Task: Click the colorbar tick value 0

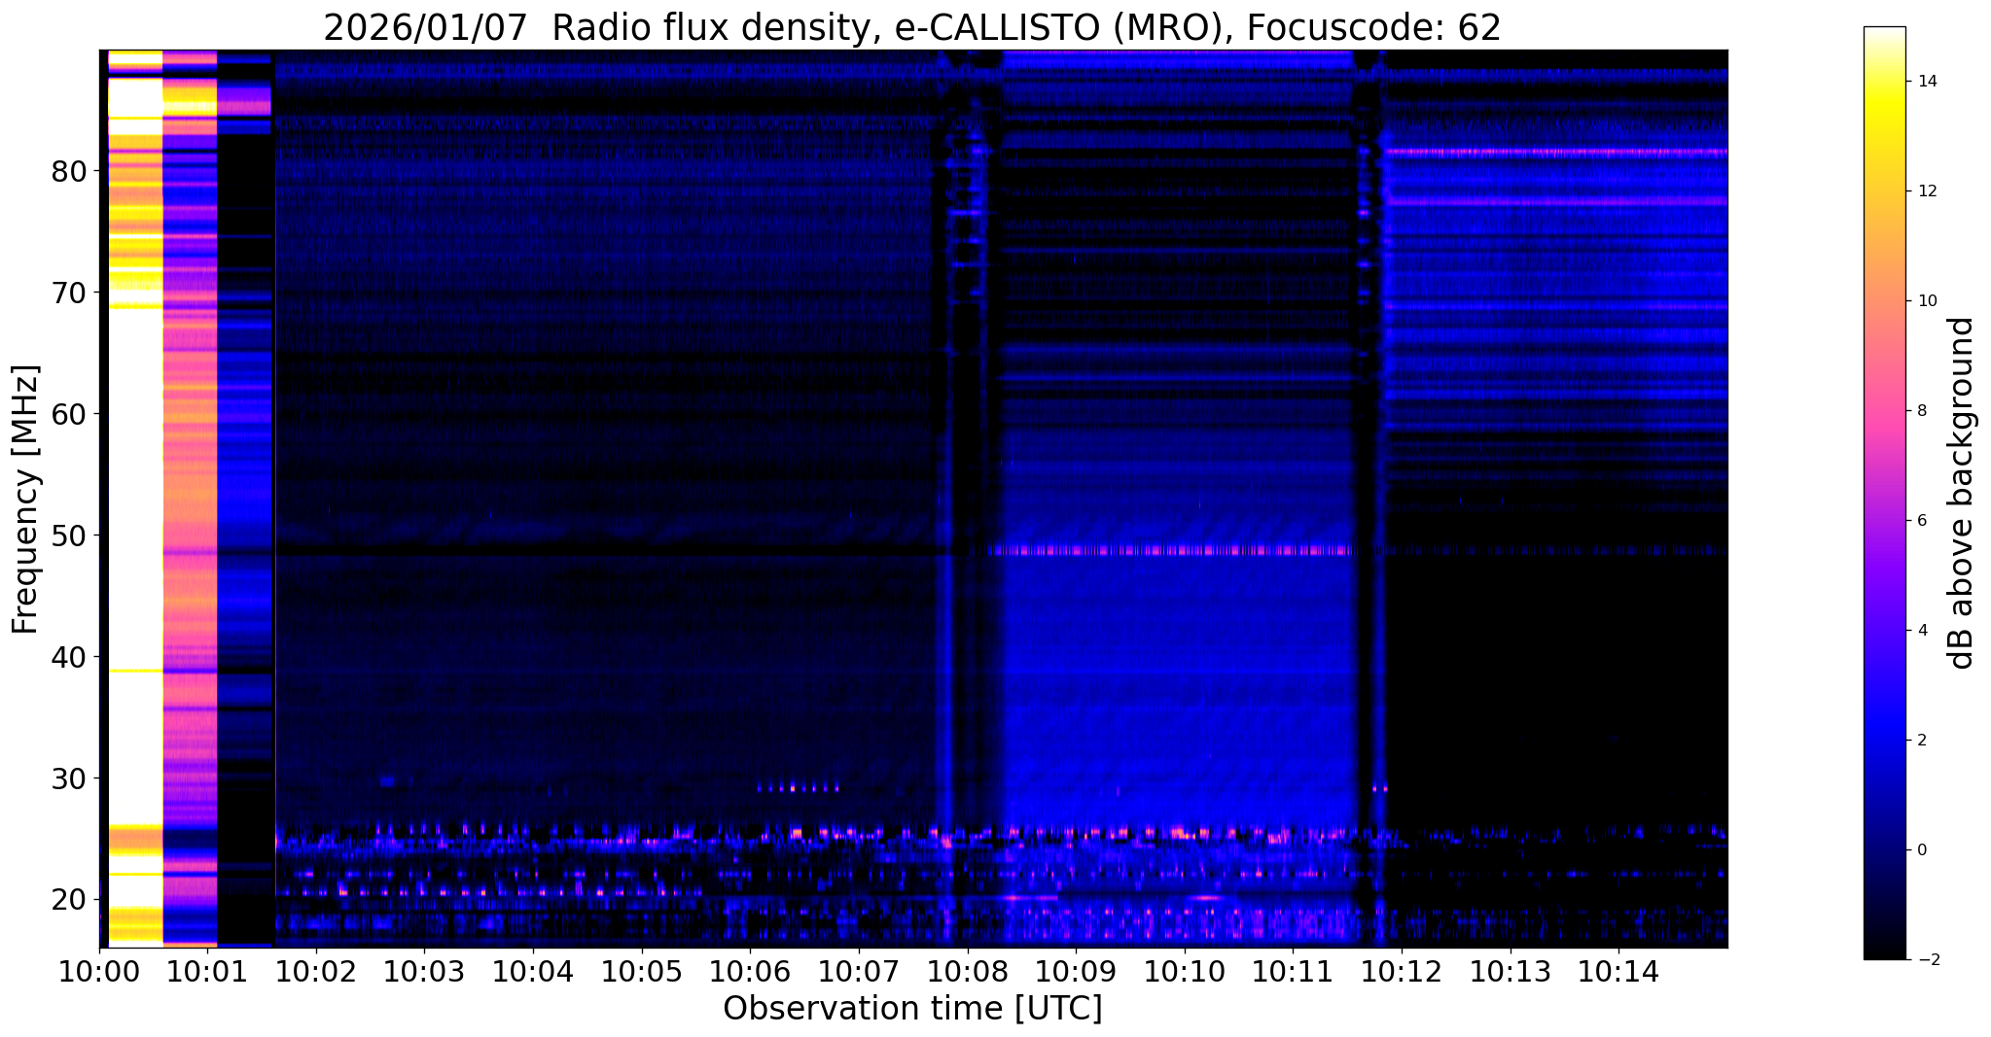Action: [1921, 850]
